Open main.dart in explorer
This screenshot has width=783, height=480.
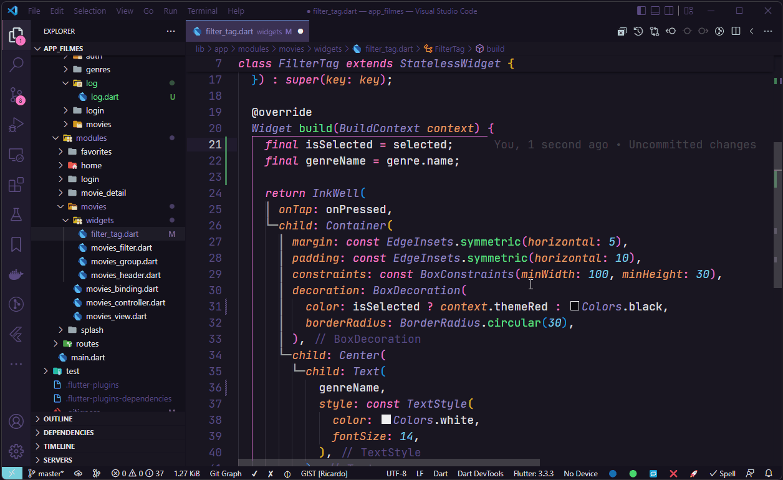pyautogui.click(x=88, y=357)
